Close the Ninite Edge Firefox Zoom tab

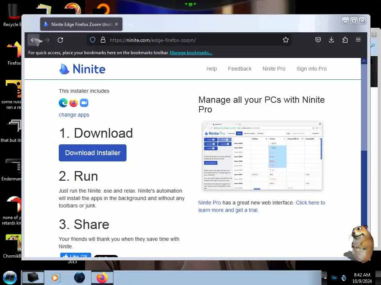pyautogui.click(x=116, y=24)
